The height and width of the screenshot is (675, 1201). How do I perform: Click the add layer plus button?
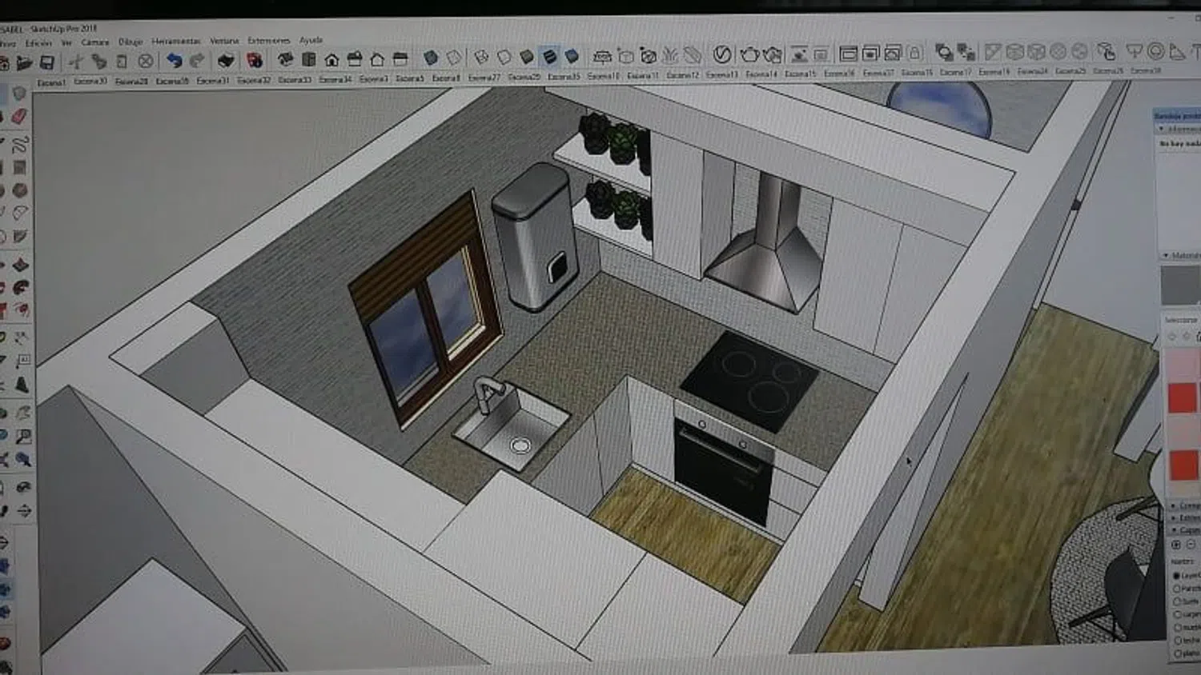coord(1176,545)
